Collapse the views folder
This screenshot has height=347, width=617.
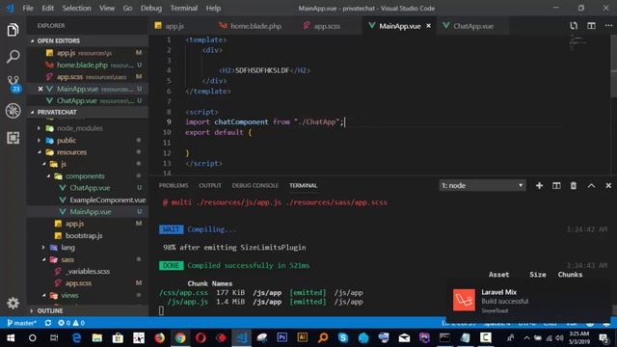43,295
